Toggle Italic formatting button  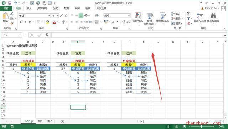point(25,22)
